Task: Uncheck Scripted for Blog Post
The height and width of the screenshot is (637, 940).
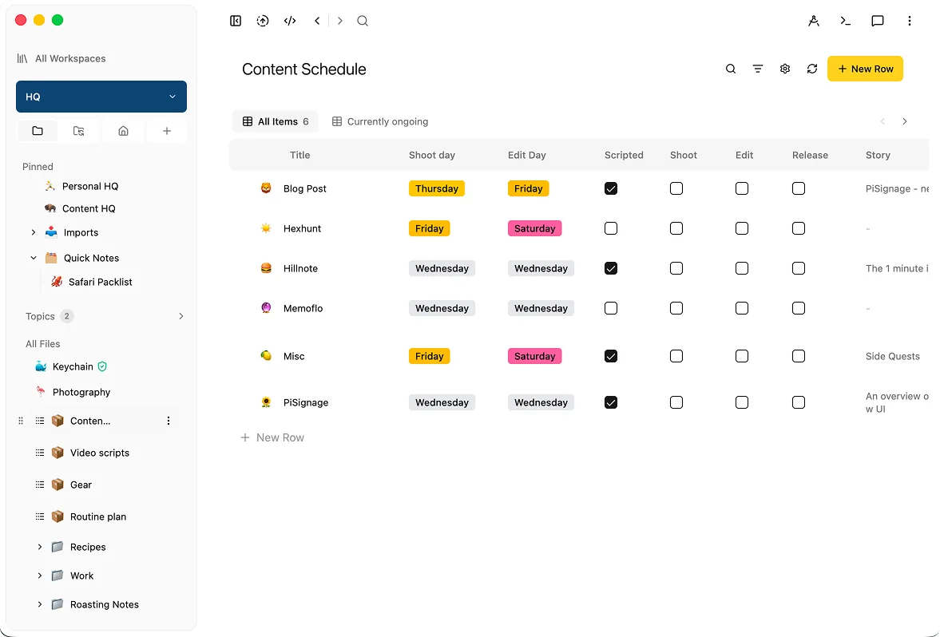Action: coord(611,188)
